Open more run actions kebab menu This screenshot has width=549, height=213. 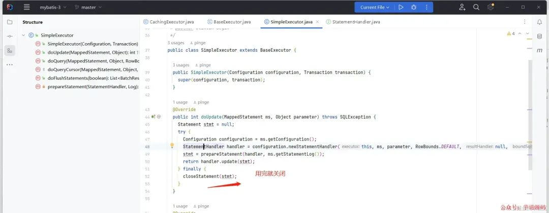click(426, 7)
